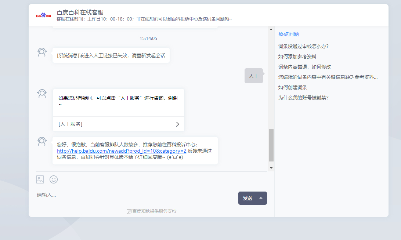The image size is (401, 240).
Task: Click the 客服在线时间 service hours text
Action: (144, 19)
